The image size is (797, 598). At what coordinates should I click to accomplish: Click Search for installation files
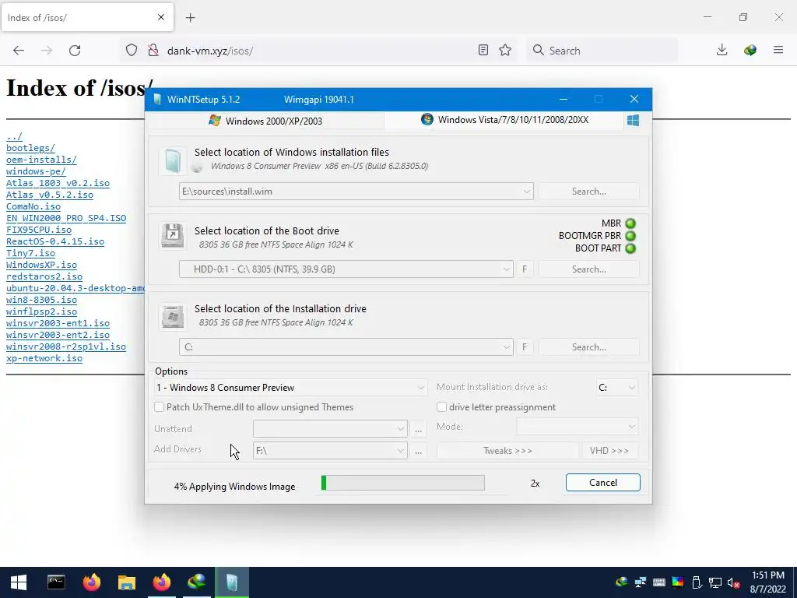coord(588,192)
